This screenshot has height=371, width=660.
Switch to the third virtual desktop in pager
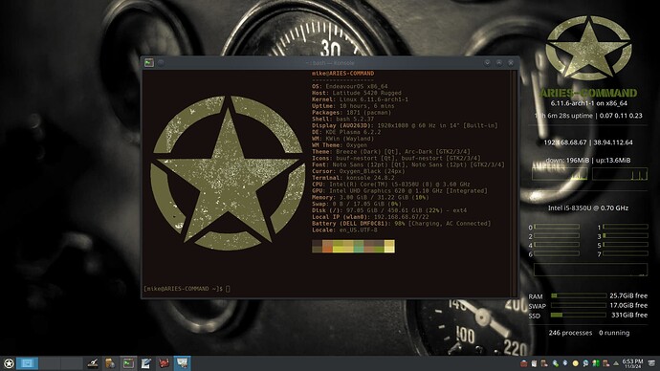[x=72, y=363]
